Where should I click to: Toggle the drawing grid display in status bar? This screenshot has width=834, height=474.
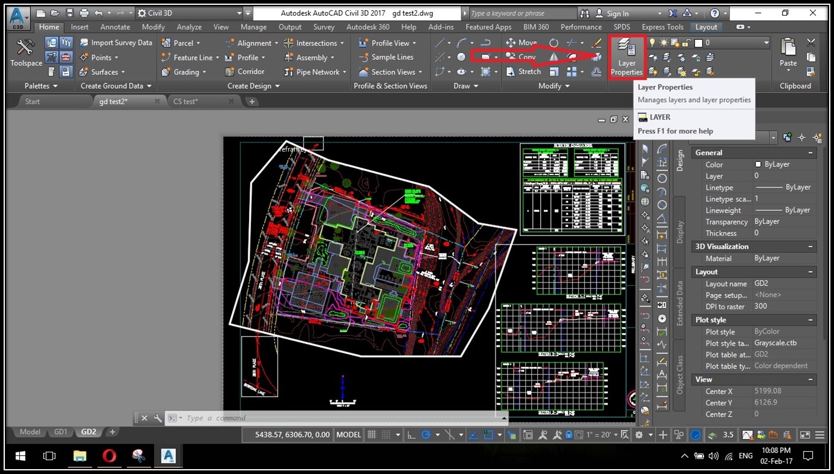372,435
